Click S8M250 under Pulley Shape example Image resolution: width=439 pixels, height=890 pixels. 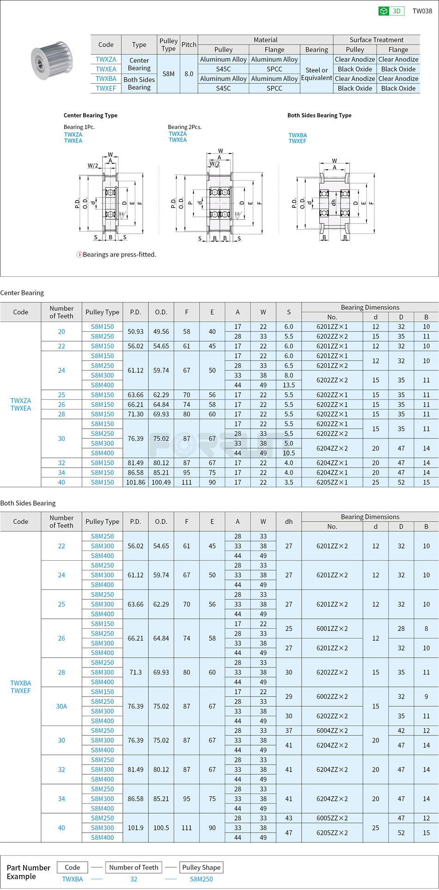(201, 879)
